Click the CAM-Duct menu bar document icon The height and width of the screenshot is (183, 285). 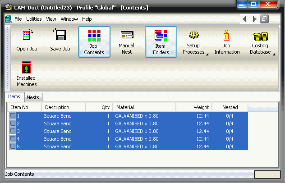8,19
